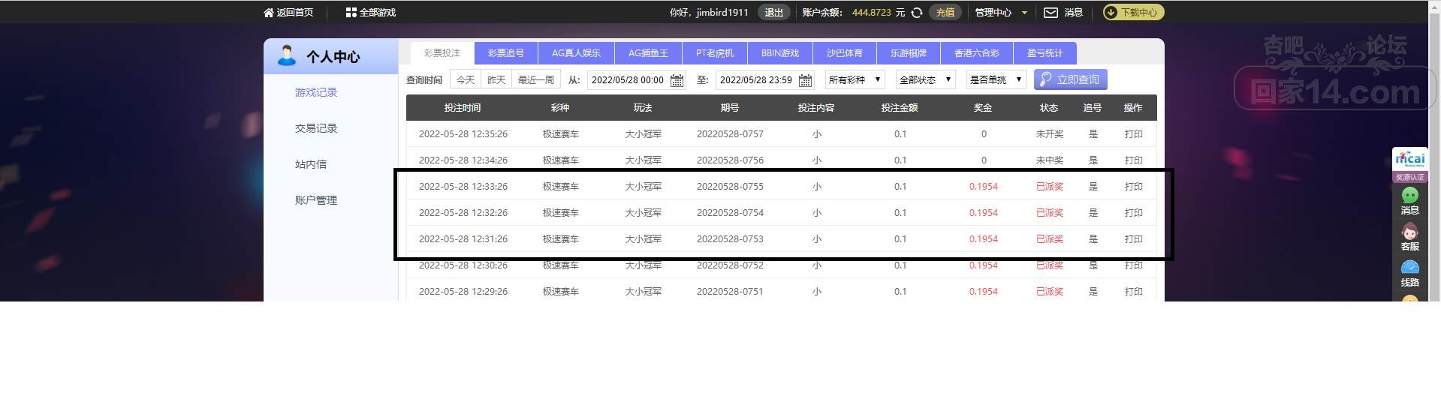Click the 退出 logout button

coord(774,13)
